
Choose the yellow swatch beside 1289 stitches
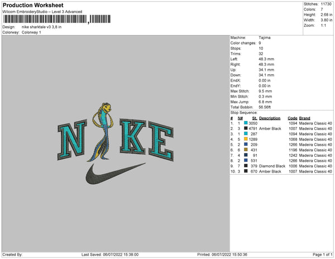coord(246,139)
